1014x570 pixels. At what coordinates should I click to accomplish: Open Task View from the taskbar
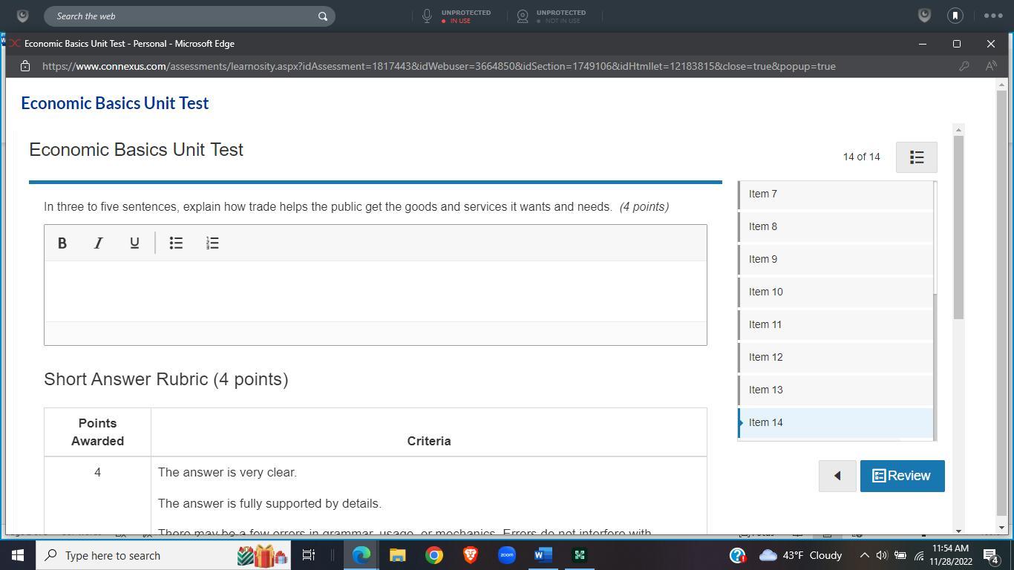point(309,555)
